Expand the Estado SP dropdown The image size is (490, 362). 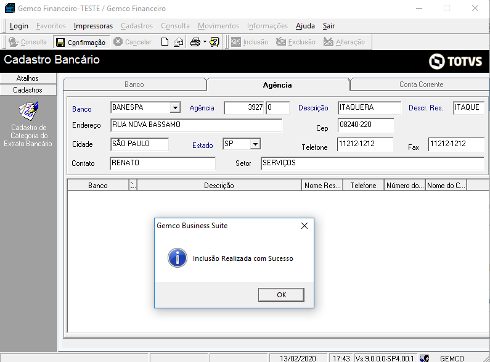(x=255, y=144)
